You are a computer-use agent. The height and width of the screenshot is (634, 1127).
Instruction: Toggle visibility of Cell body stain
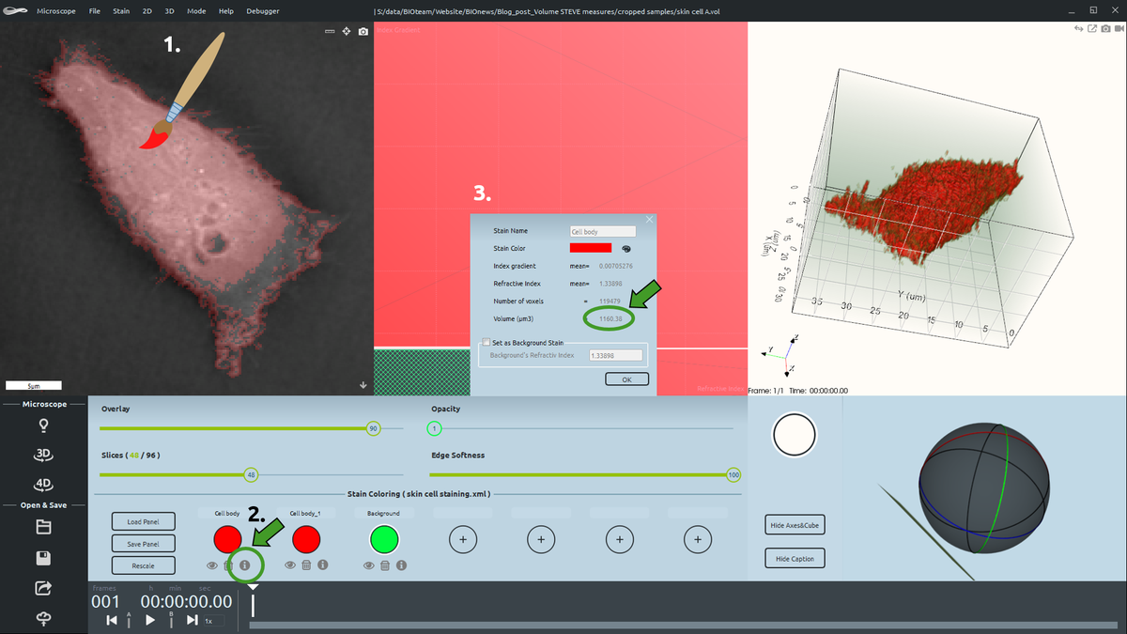[x=212, y=565]
